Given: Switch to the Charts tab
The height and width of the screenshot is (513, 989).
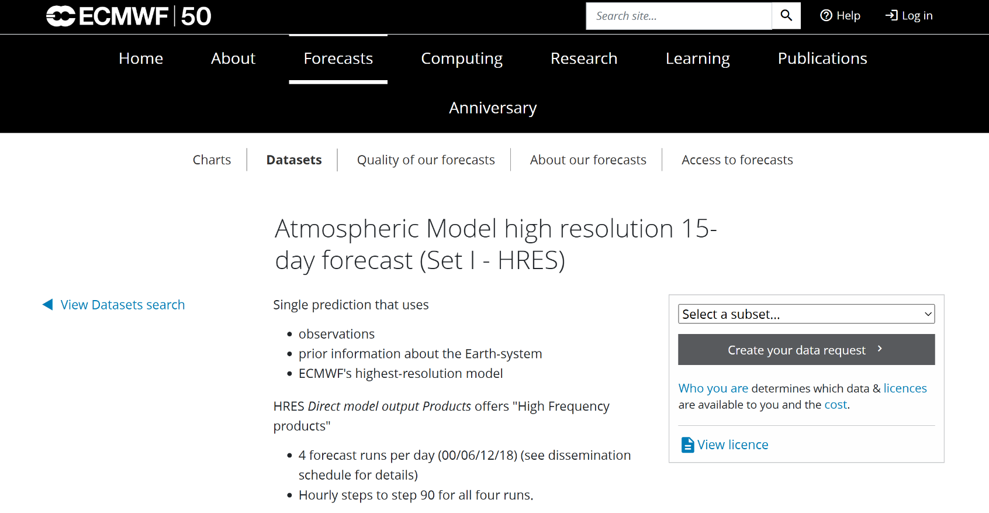Looking at the screenshot, I should click(x=212, y=160).
